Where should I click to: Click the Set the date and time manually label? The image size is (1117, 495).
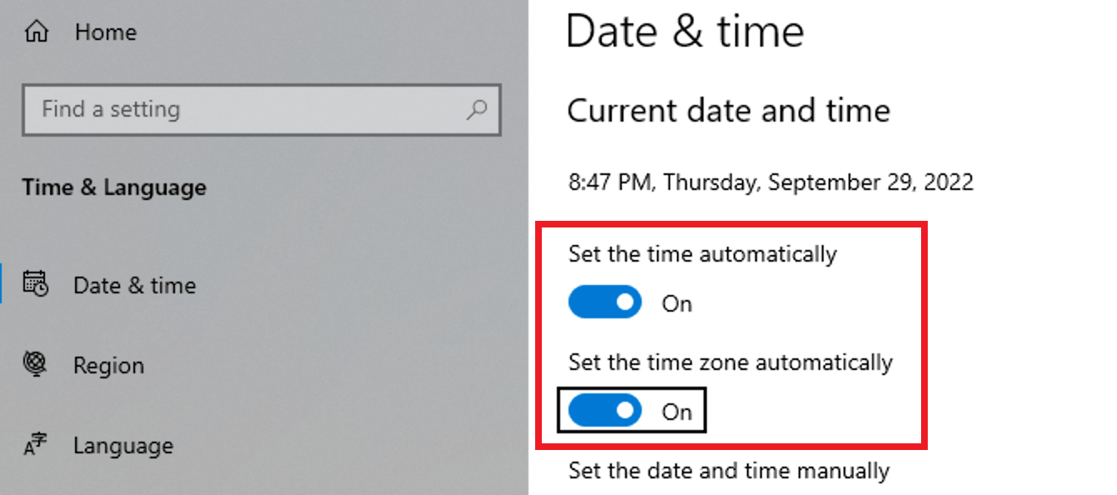click(x=729, y=471)
